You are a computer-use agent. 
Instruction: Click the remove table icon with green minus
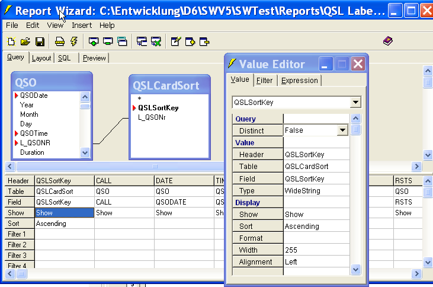point(107,42)
